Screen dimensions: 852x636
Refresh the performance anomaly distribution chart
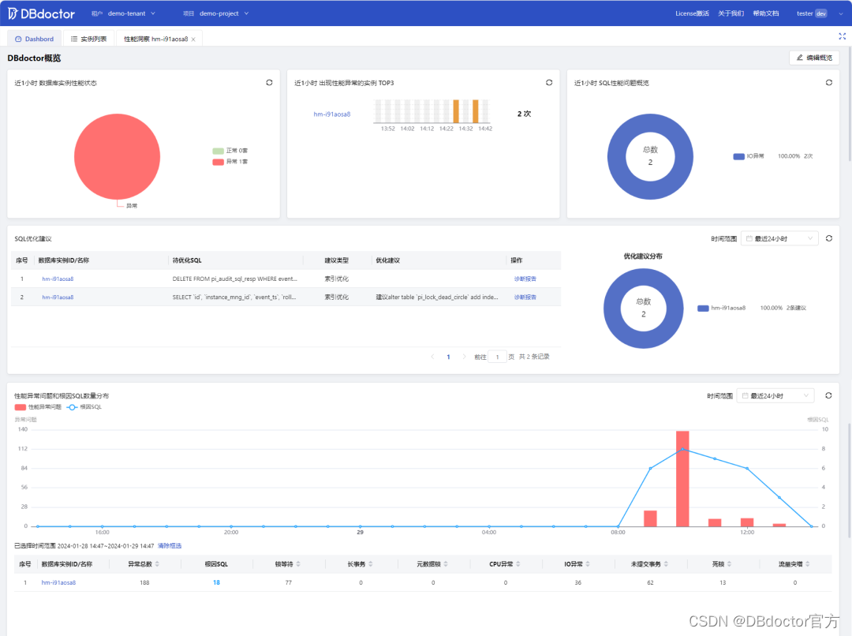click(828, 396)
